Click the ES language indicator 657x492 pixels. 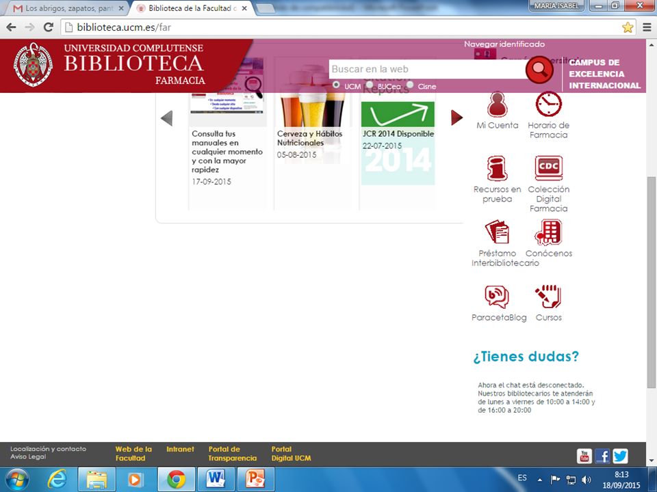pyautogui.click(x=522, y=478)
